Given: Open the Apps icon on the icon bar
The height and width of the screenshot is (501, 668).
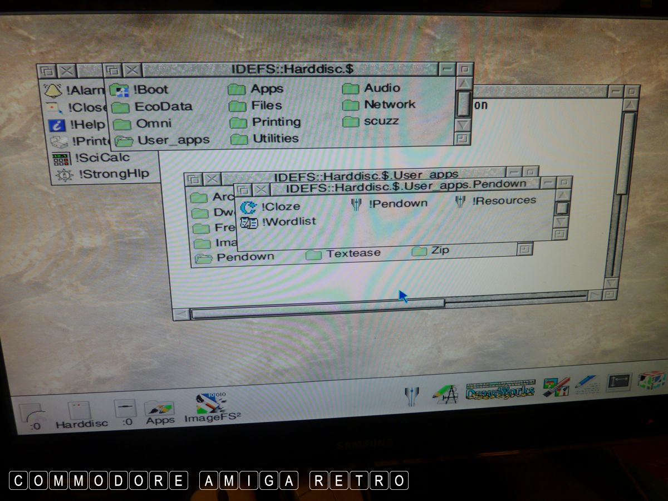Looking at the screenshot, I should [x=160, y=410].
